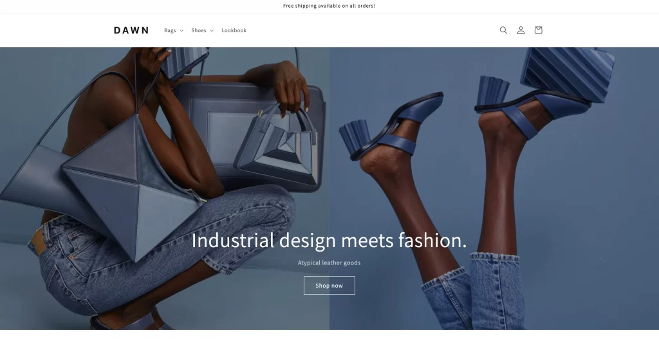Image resolution: width=659 pixels, height=341 pixels.
Task: Click the Atypical leather goods subheading
Action: tap(329, 263)
